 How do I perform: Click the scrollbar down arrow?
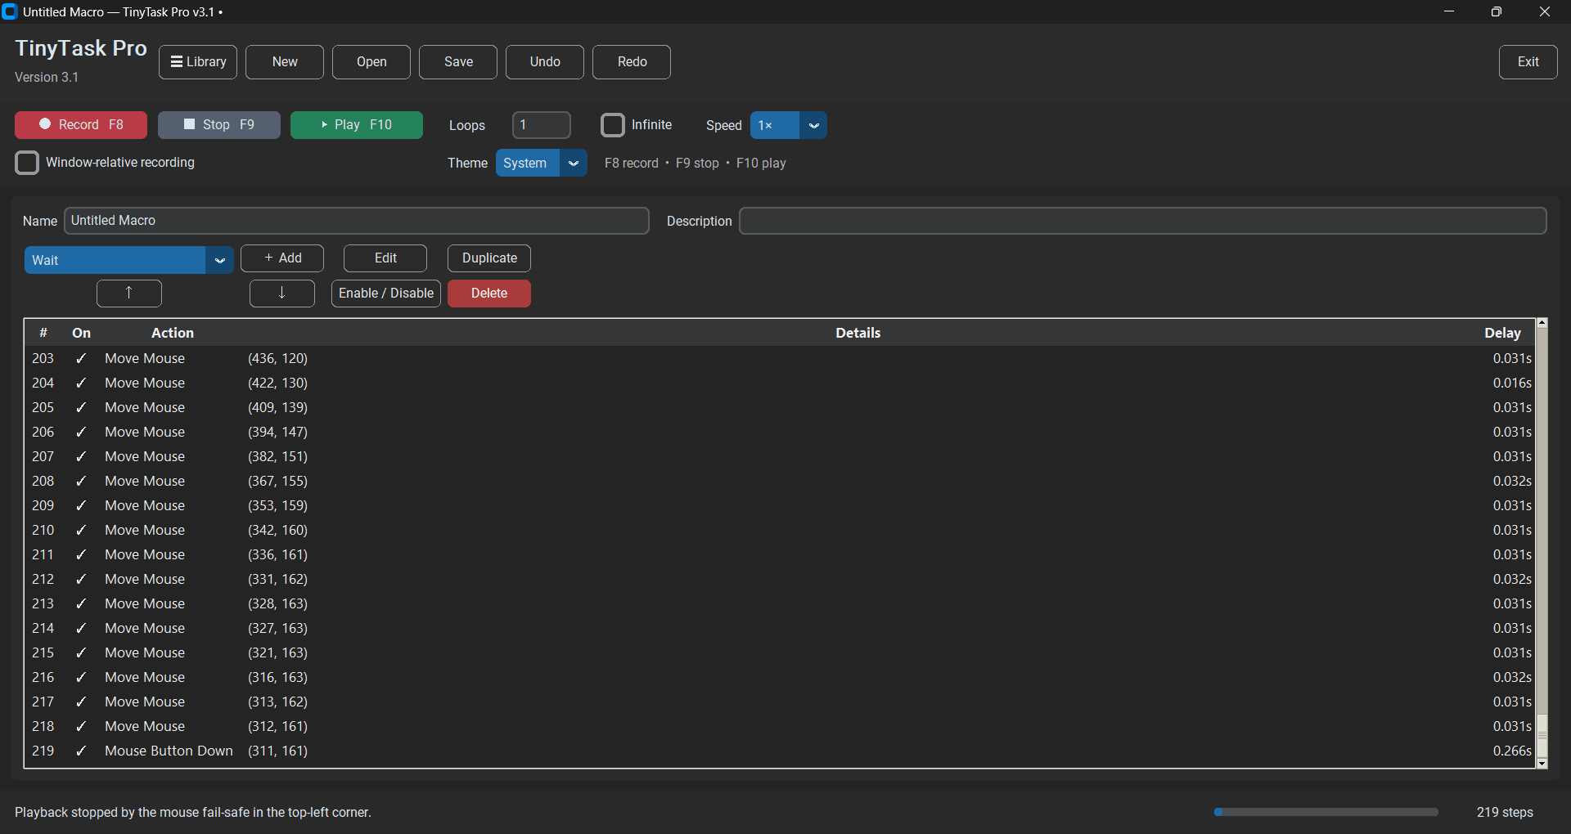click(x=1542, y=764)
